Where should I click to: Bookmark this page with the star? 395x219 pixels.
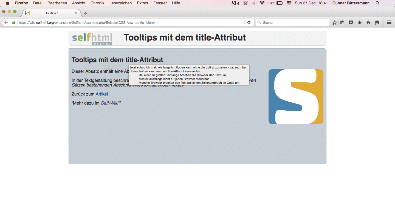click(x=334, y=22)
